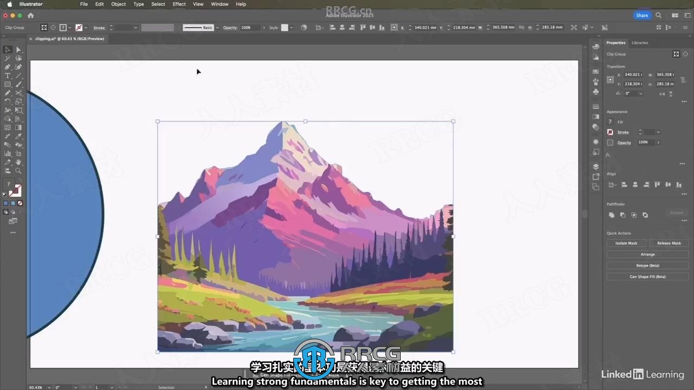
Task: Open the Appearance fx effects menu
Action: coord(608,155)
